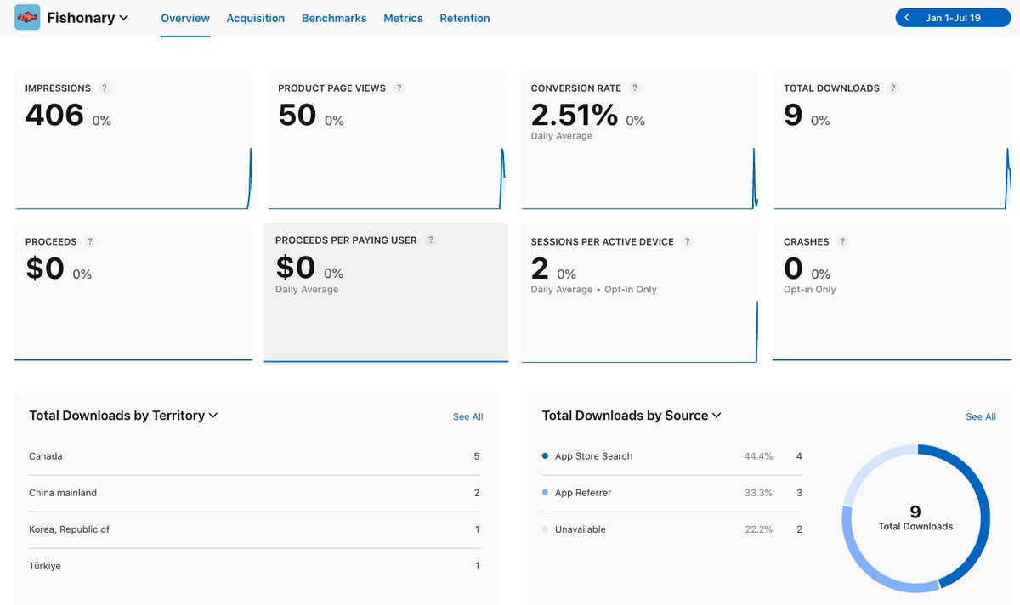Toggle the Unavailable source legend dot
Screen dimensions: 1020x605
(544, 529)
